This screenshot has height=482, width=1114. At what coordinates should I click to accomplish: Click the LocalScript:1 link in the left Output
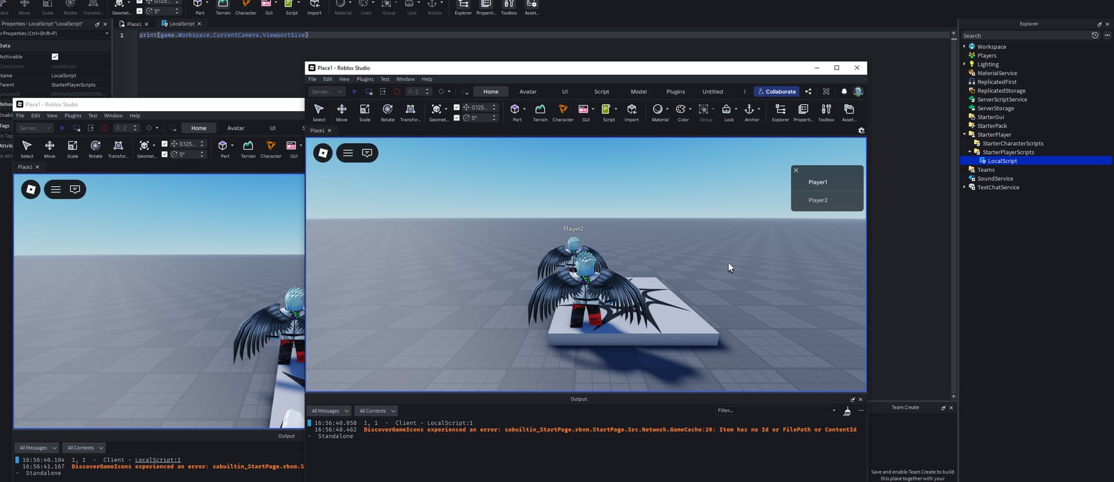158,460
